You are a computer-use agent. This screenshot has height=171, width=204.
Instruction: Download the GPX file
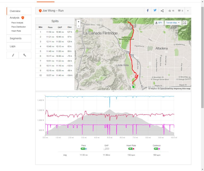(159, 23)
